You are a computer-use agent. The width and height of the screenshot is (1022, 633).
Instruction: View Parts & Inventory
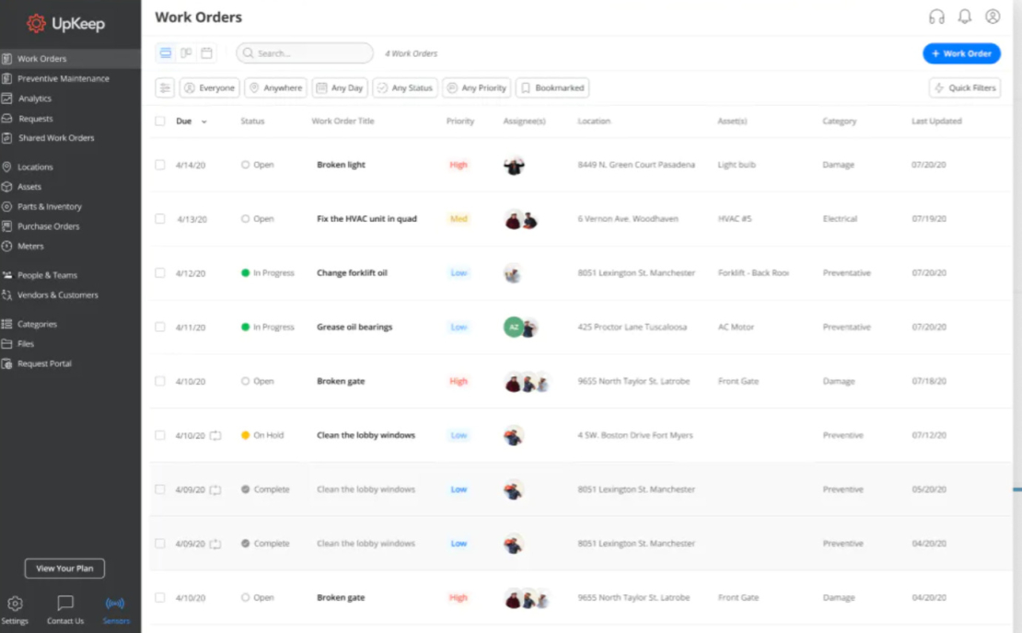click(48, 206)
